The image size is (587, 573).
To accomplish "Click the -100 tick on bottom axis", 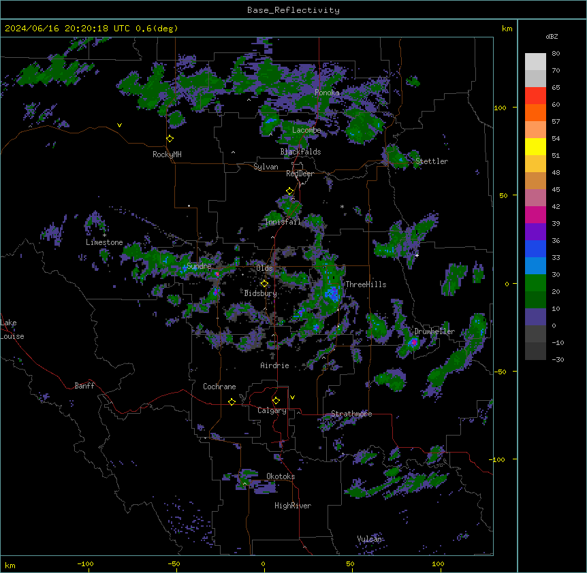I will (85, 564).
